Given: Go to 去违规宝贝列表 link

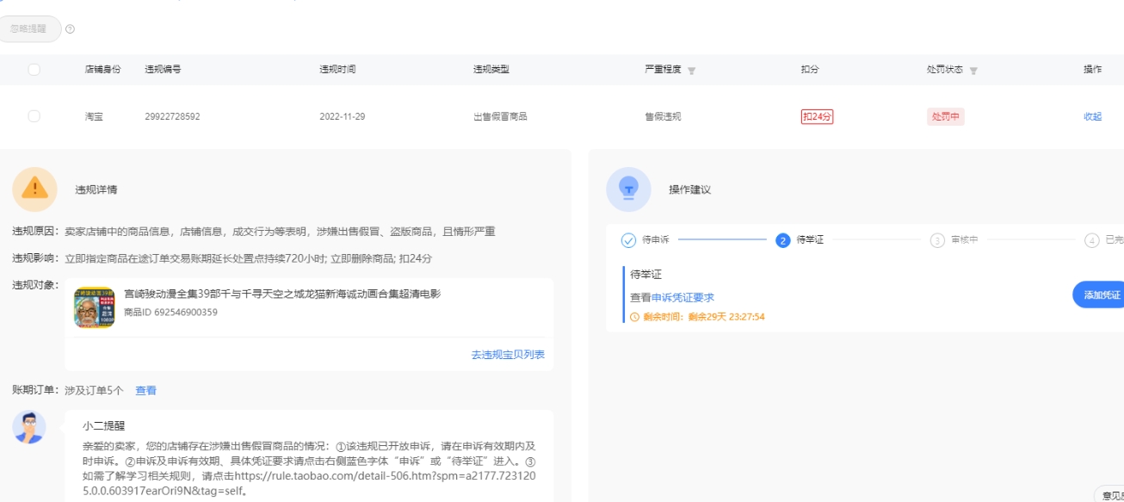Looking at the screenshot, I should 508,355.
